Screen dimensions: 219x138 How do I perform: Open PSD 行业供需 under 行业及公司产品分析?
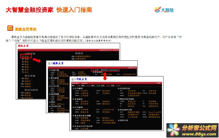tap(82, 129)
